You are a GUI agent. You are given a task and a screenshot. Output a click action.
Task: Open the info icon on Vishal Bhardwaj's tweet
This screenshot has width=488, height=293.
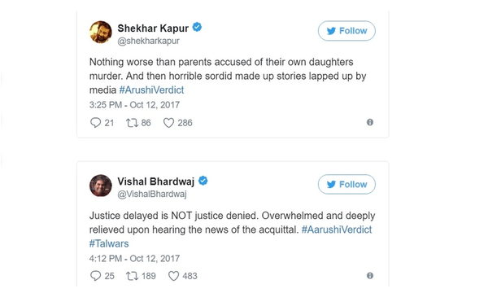[370, 276]
